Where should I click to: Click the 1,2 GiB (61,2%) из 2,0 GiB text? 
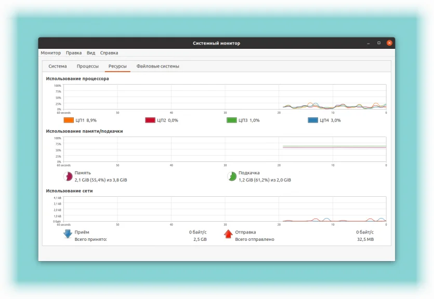tap(265, 180)
